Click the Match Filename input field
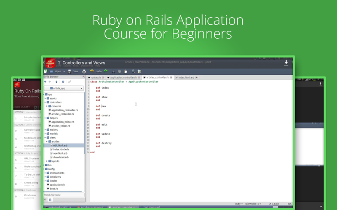 click(64, 195)
